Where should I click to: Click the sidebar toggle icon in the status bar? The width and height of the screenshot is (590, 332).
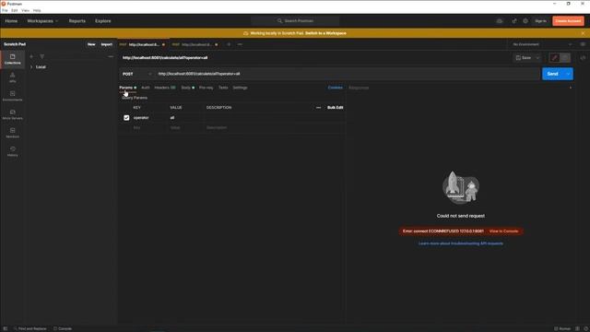[6, 328]
